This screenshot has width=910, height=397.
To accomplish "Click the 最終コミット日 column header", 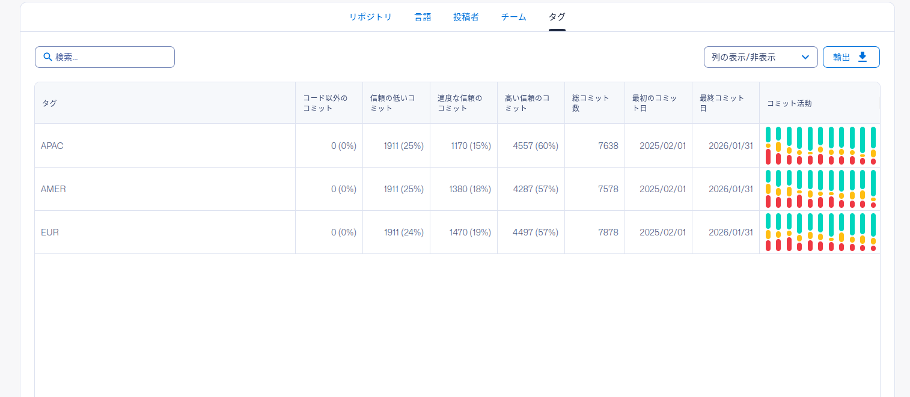I will coord(721,103).
